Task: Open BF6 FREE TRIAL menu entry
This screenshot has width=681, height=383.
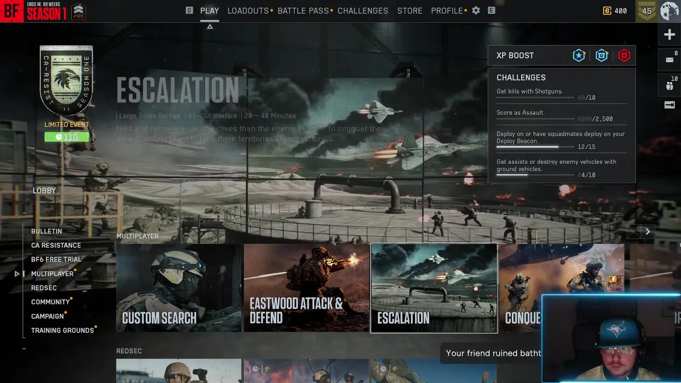Action: point(56,260)
